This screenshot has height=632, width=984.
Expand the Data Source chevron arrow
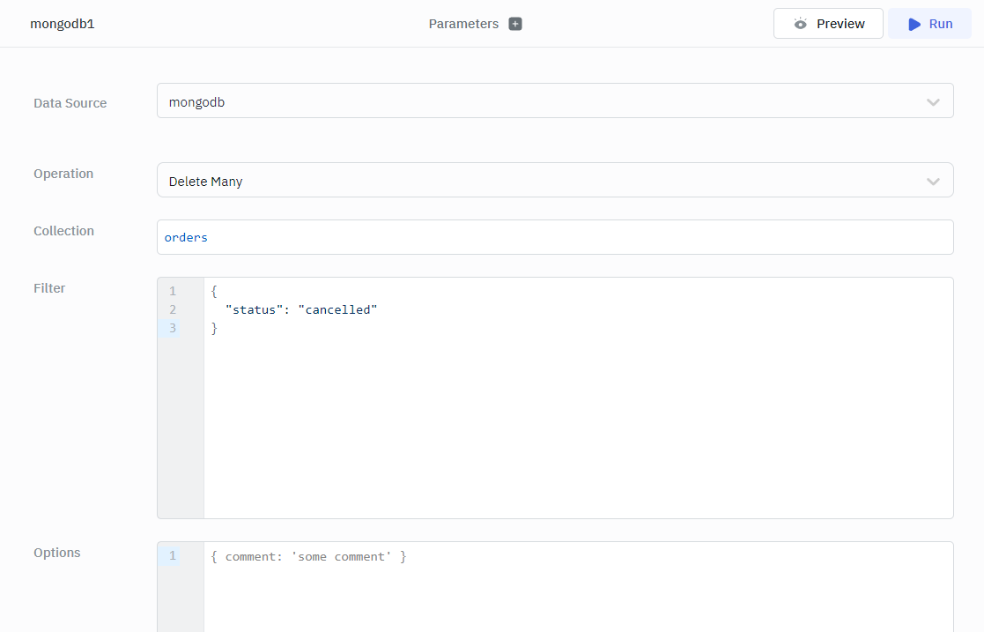933,102
